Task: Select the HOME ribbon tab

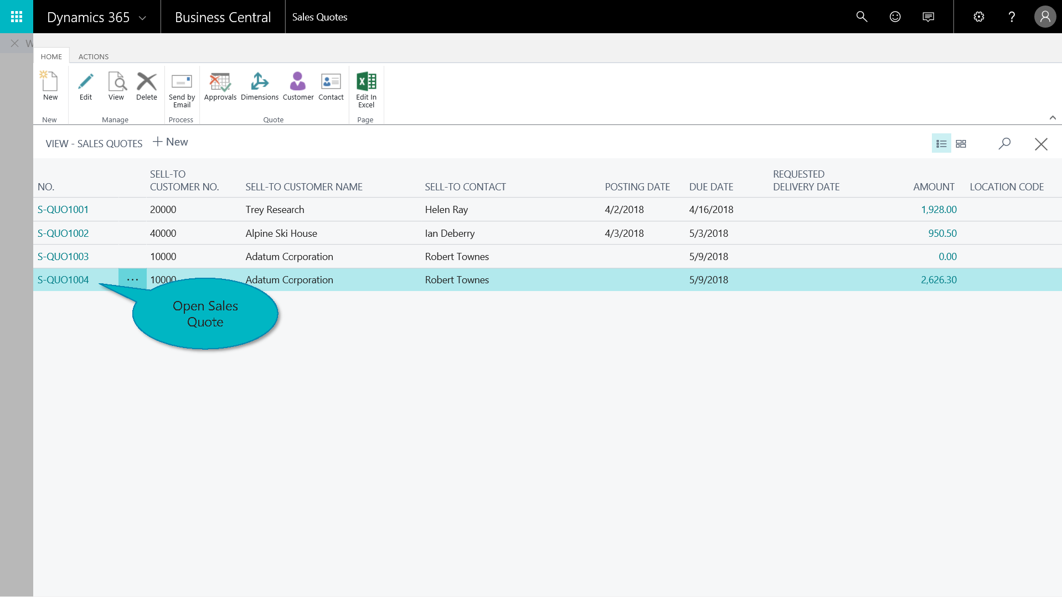Action: tap(51, 56)
